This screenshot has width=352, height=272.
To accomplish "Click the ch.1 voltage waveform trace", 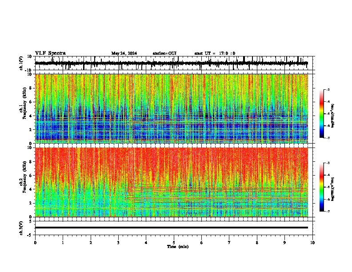I will pyautogui.click(x=172, y=63).
